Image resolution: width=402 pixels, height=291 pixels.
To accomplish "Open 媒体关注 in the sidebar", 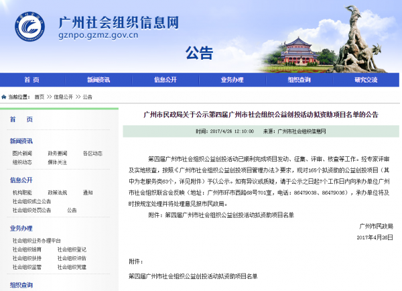I will pos(58,162).
